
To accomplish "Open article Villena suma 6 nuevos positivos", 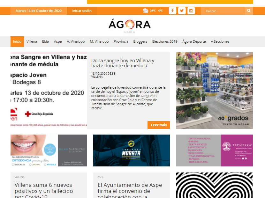I will tap(44, 191).
